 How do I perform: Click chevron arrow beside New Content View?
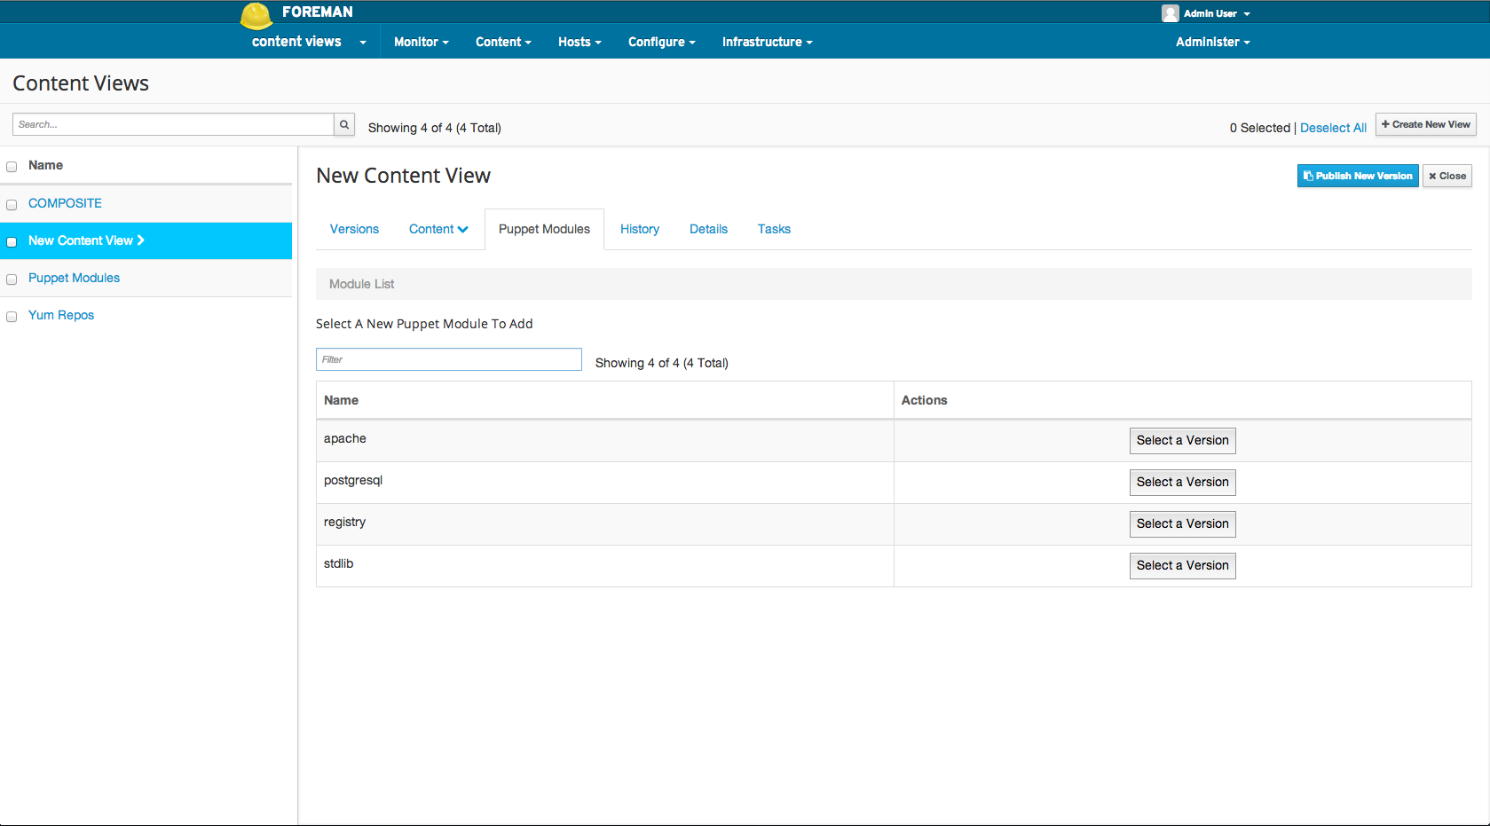coord(141,240)
